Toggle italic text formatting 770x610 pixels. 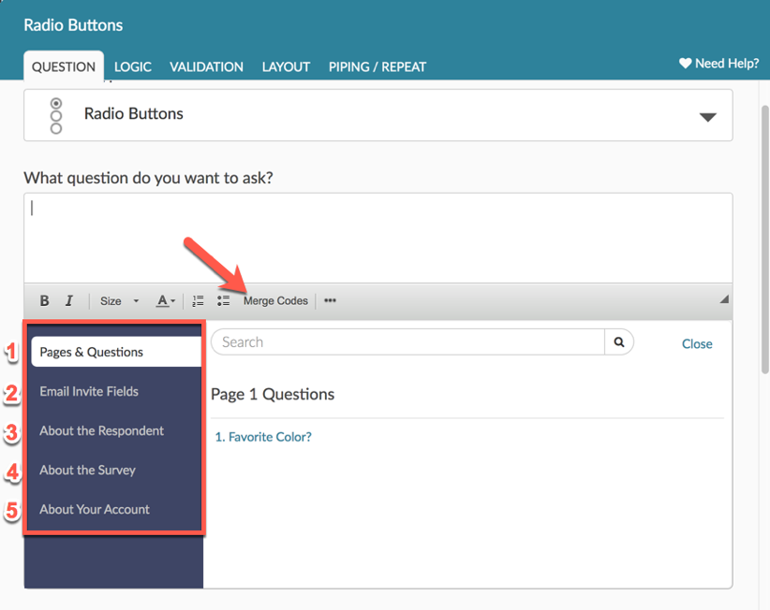pos(69,301)
